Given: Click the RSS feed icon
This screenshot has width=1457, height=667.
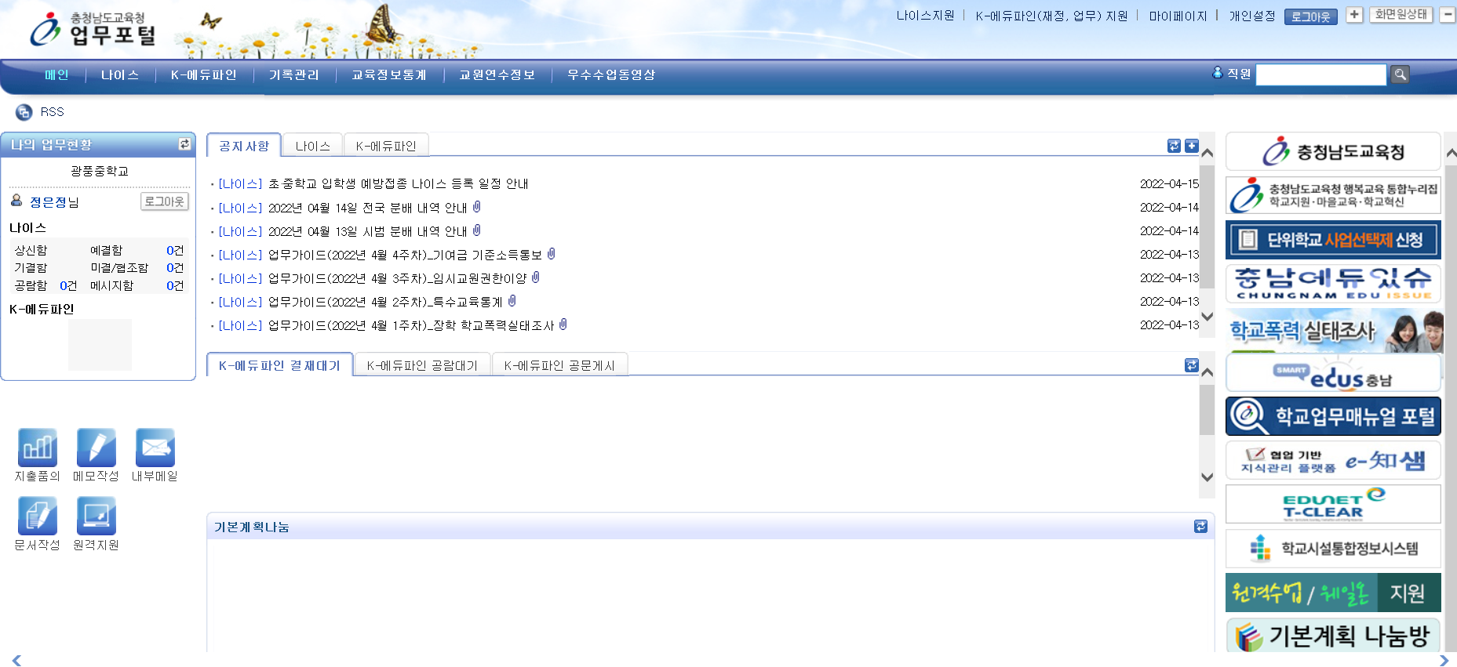Looking at the screenshot, I should click(24, 112).
